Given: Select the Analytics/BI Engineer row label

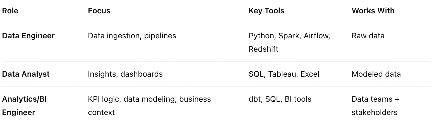Looking at the screenshot, I should [24, 106].
